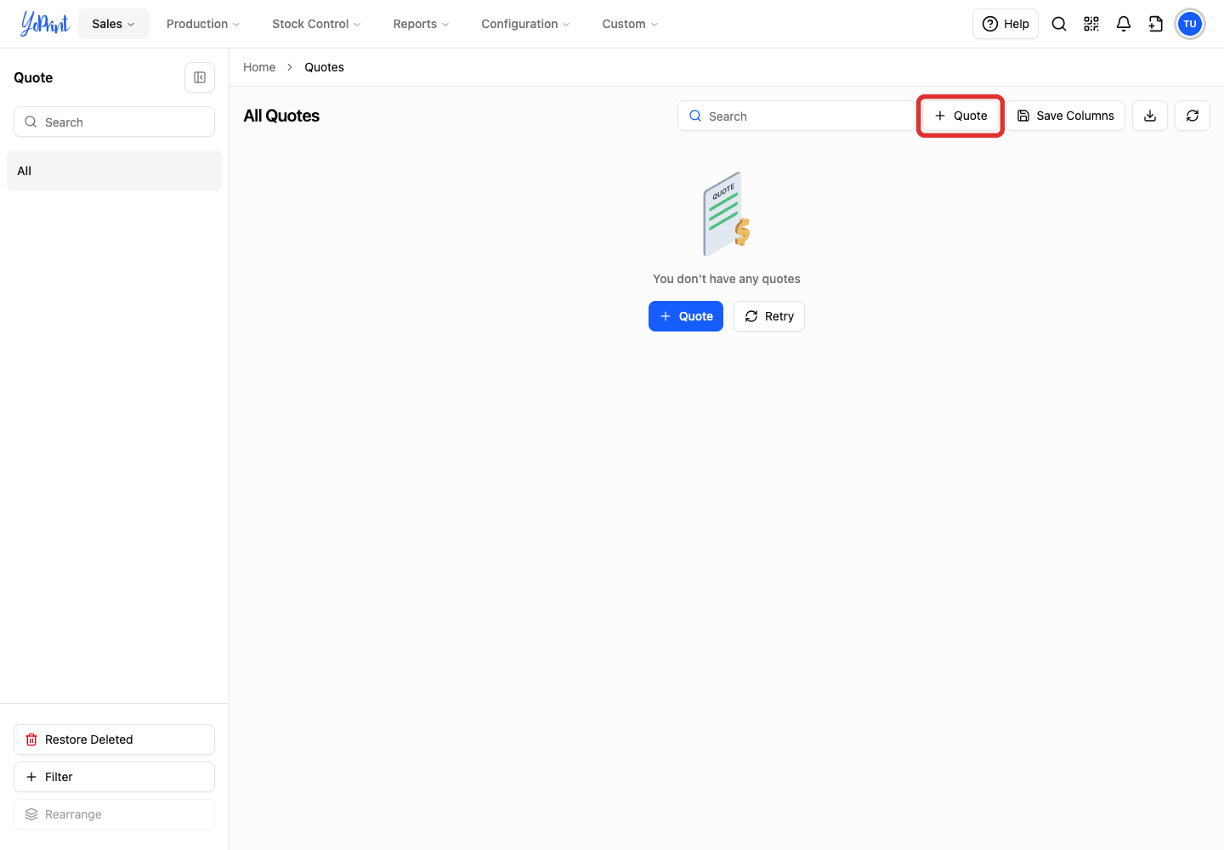The width and height of the screenshot is (1224, 850).
Task: Open the QR code scanner icon
Action: [1091, 24]
